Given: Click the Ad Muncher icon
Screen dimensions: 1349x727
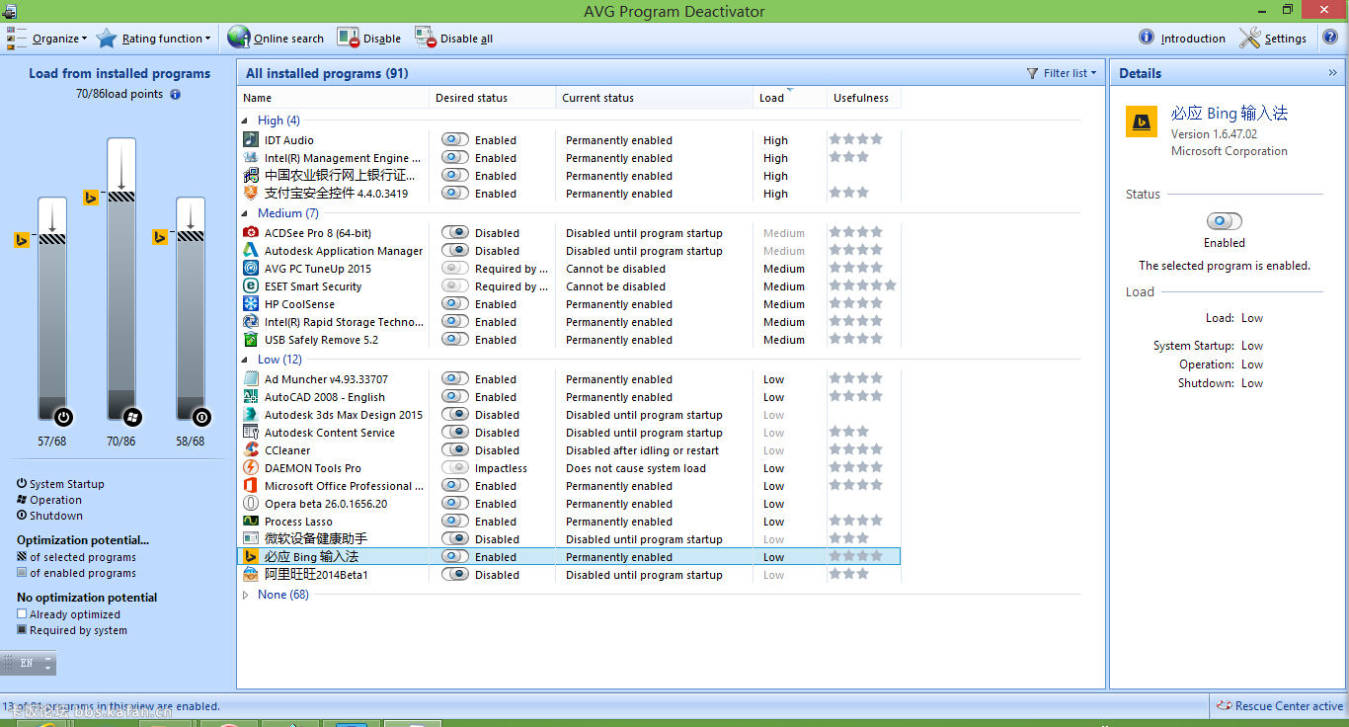Looking at the screenshot, I should (251, 379).
